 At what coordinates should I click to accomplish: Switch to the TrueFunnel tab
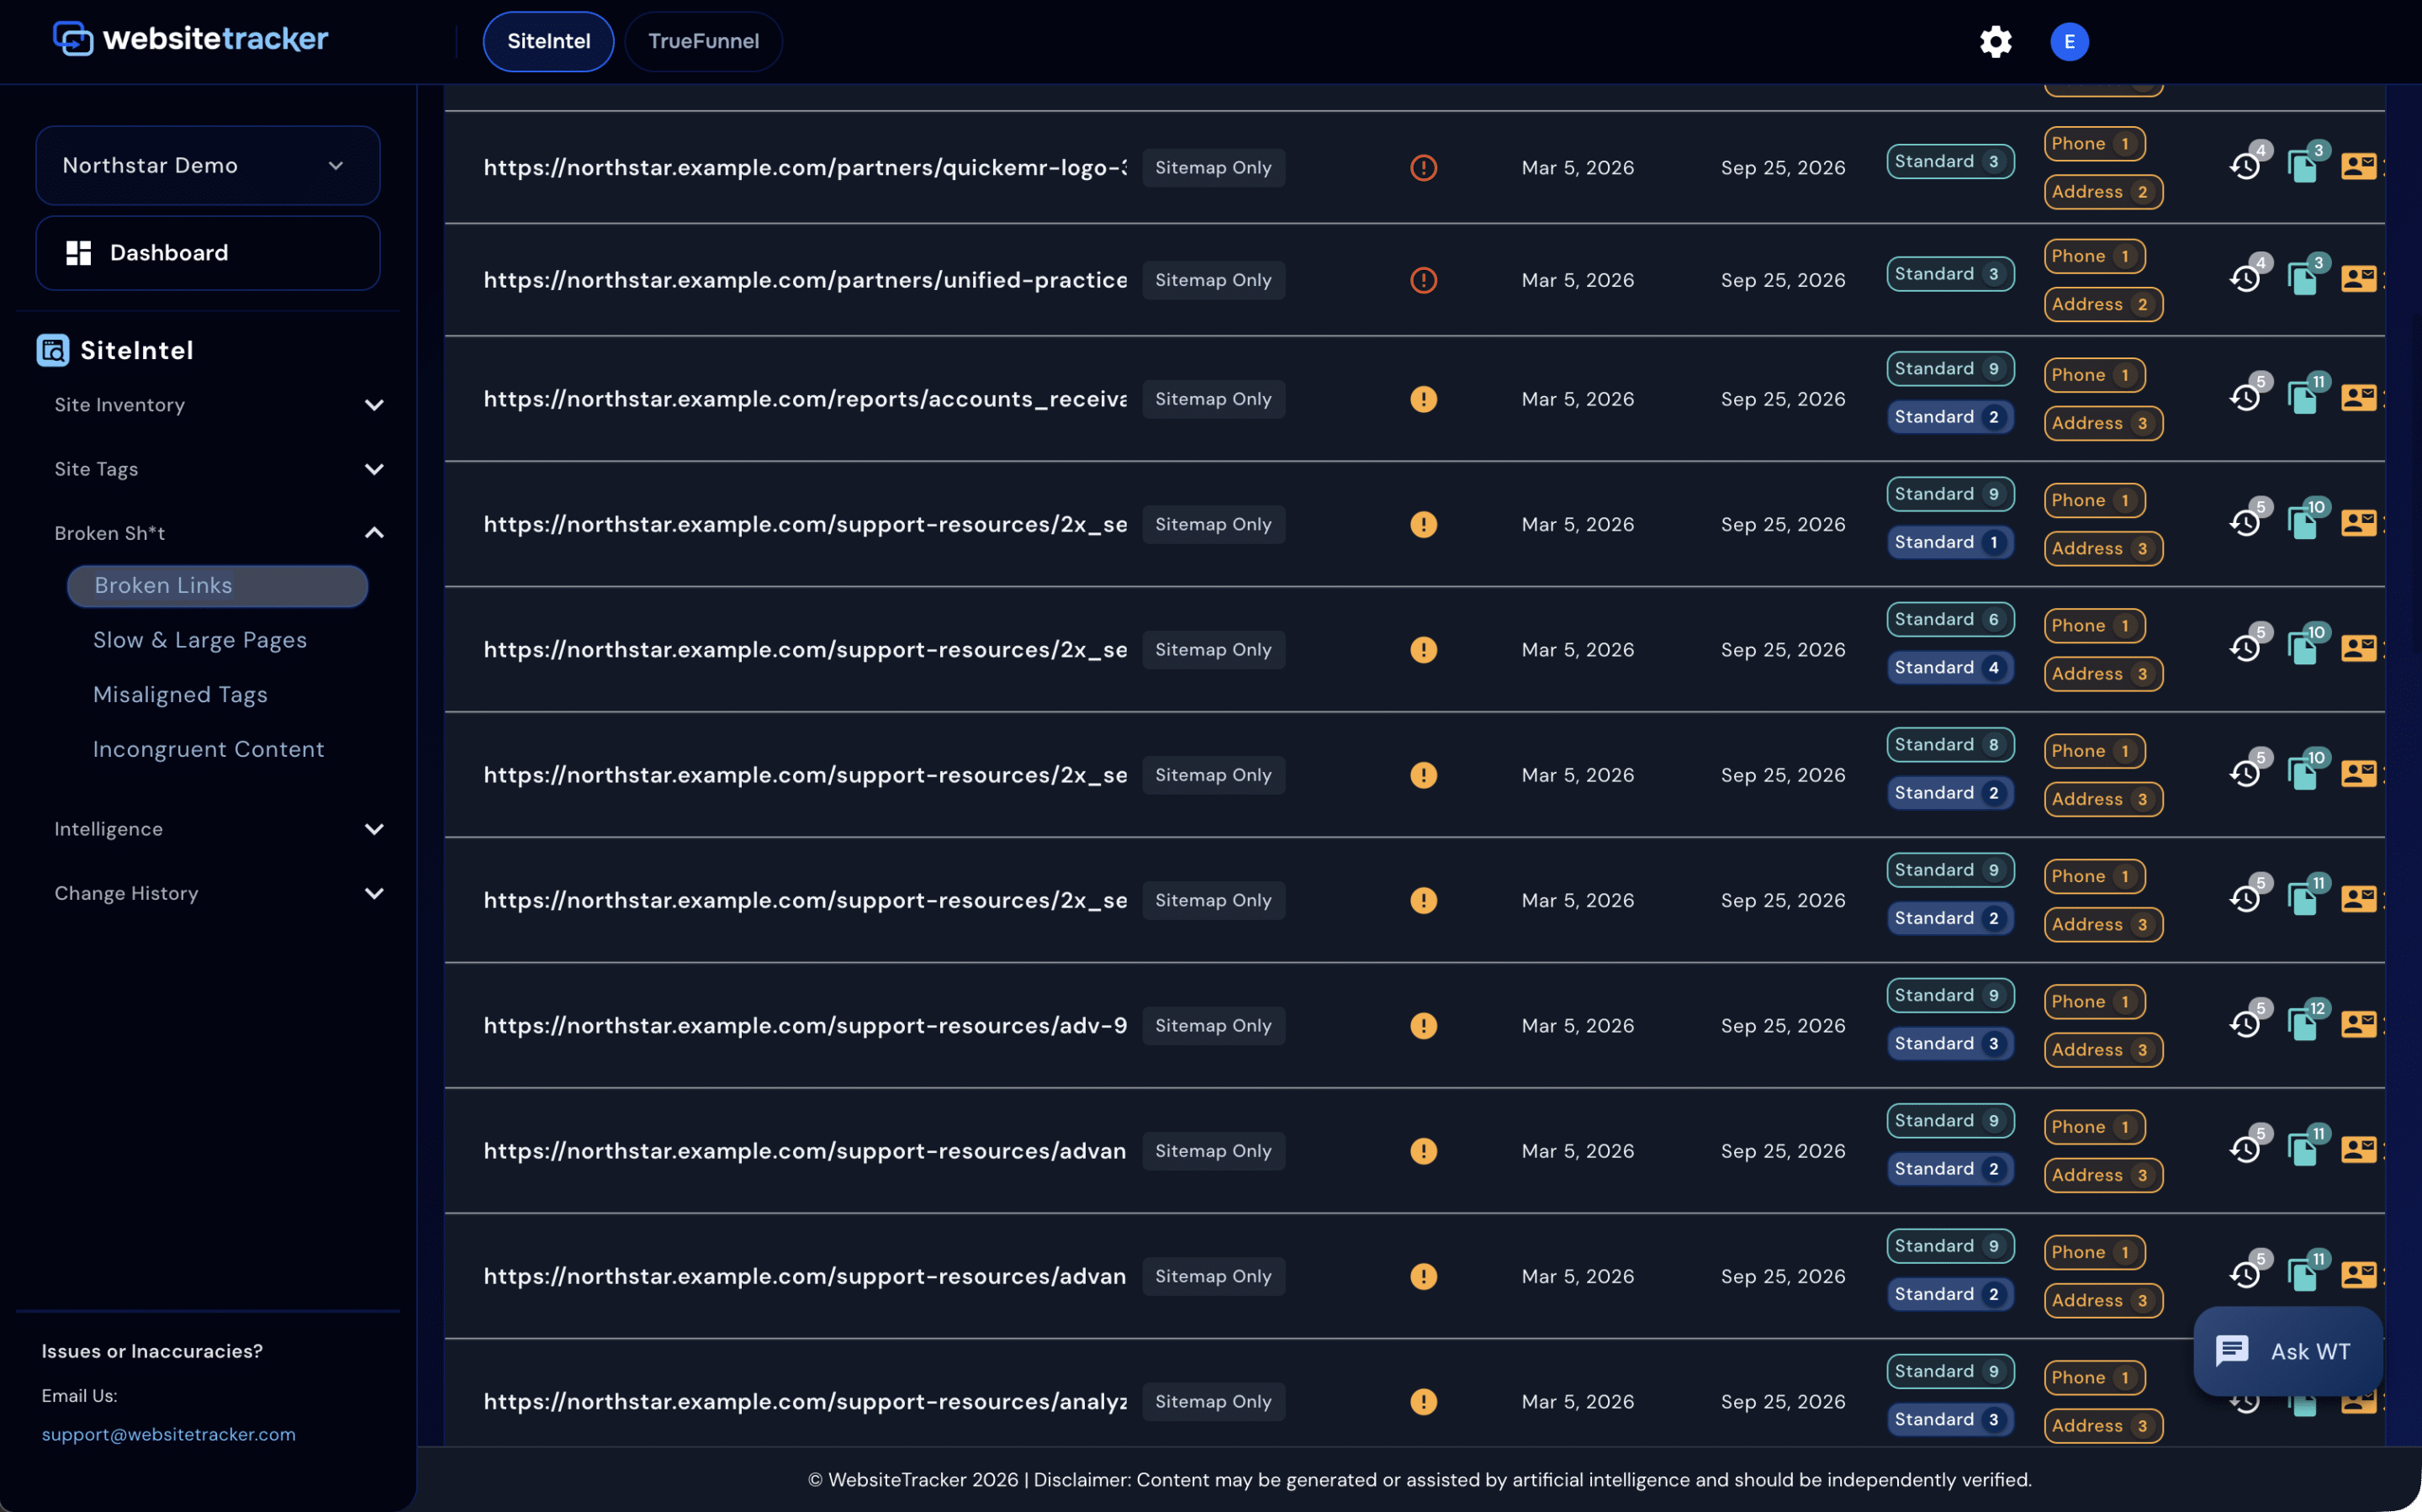pyautogui.click(x=703, y=41)
